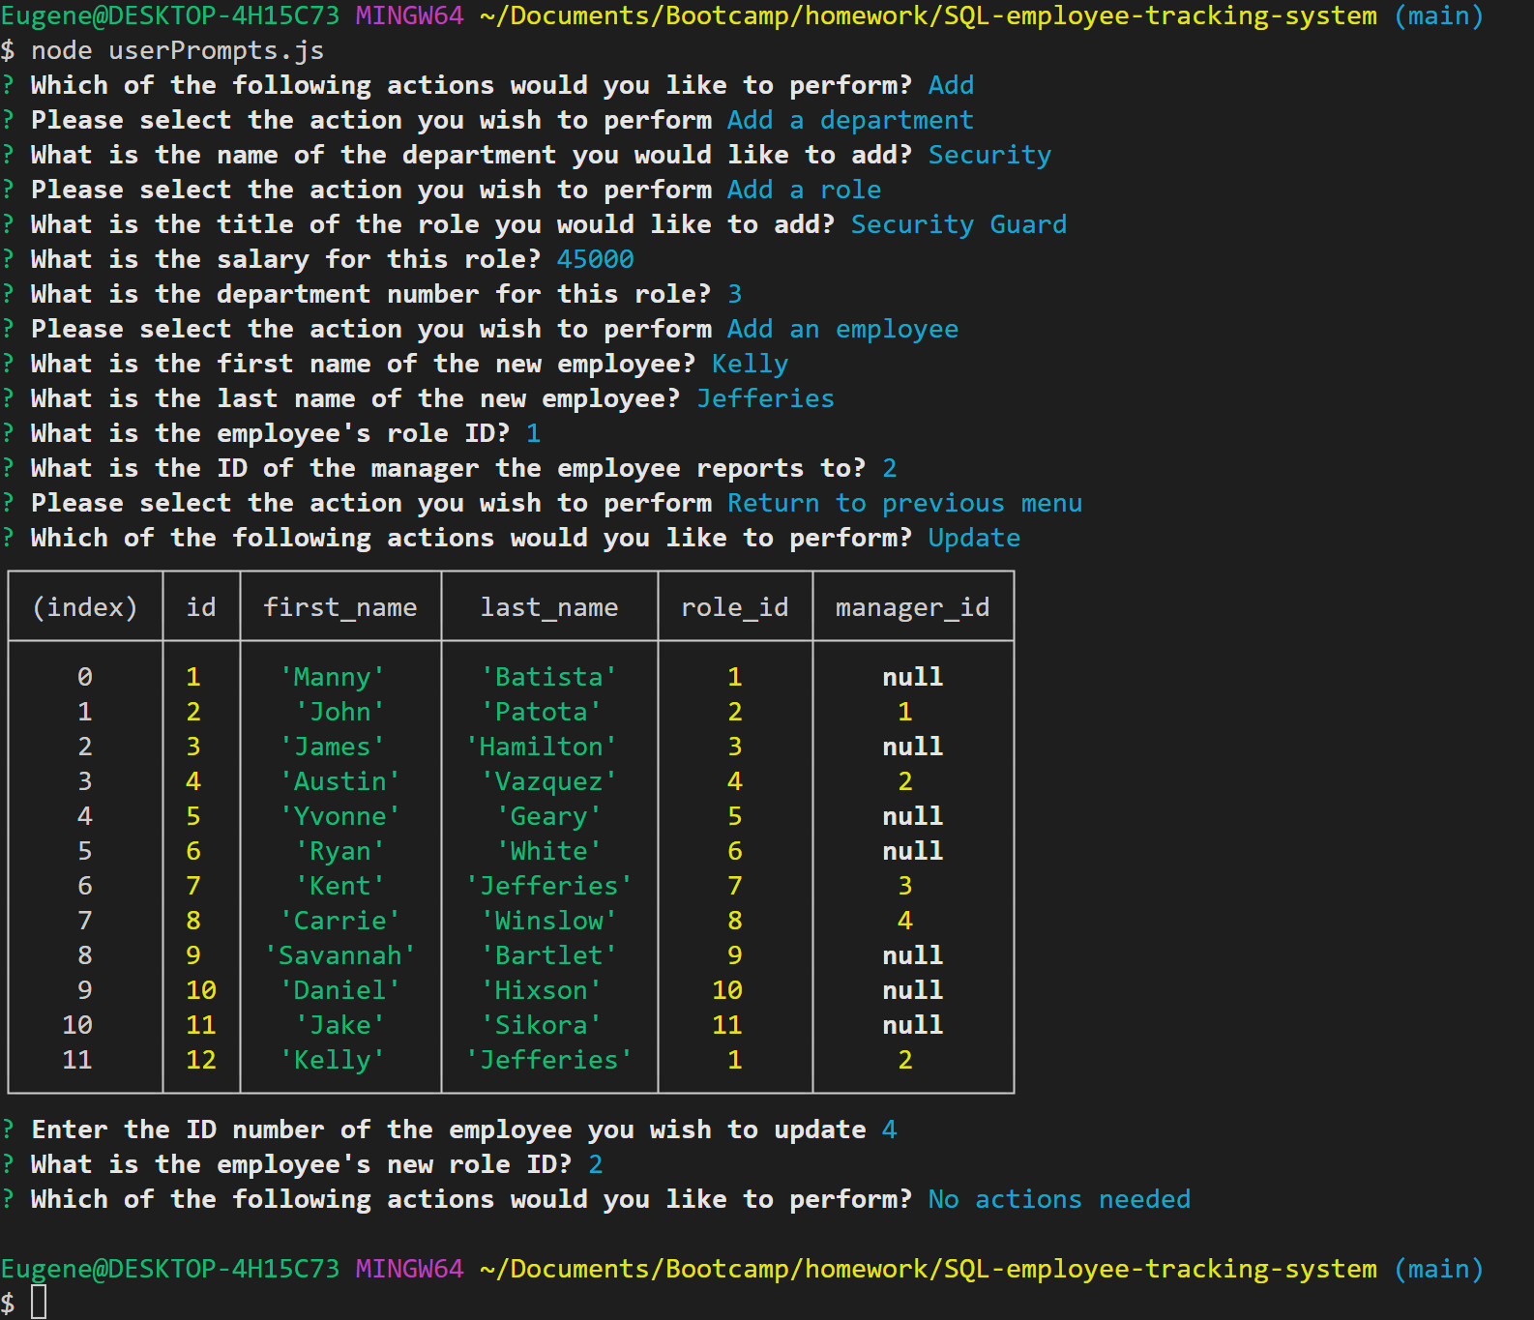Click 'Manny' in the table's first row
The height and width of the screenshot is (1320, 1534).
point(332,677)
